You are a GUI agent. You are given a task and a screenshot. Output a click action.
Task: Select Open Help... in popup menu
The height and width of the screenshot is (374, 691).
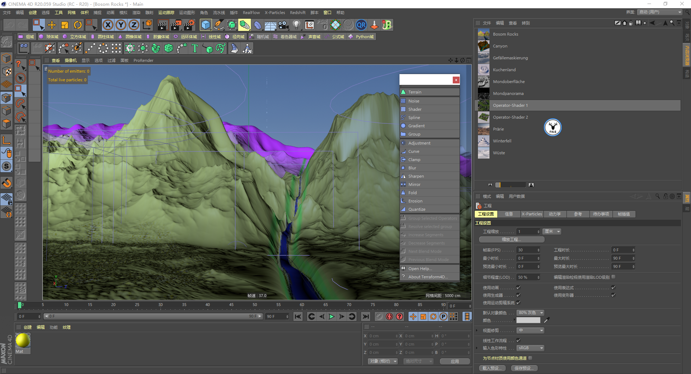(x=430, y=269)
